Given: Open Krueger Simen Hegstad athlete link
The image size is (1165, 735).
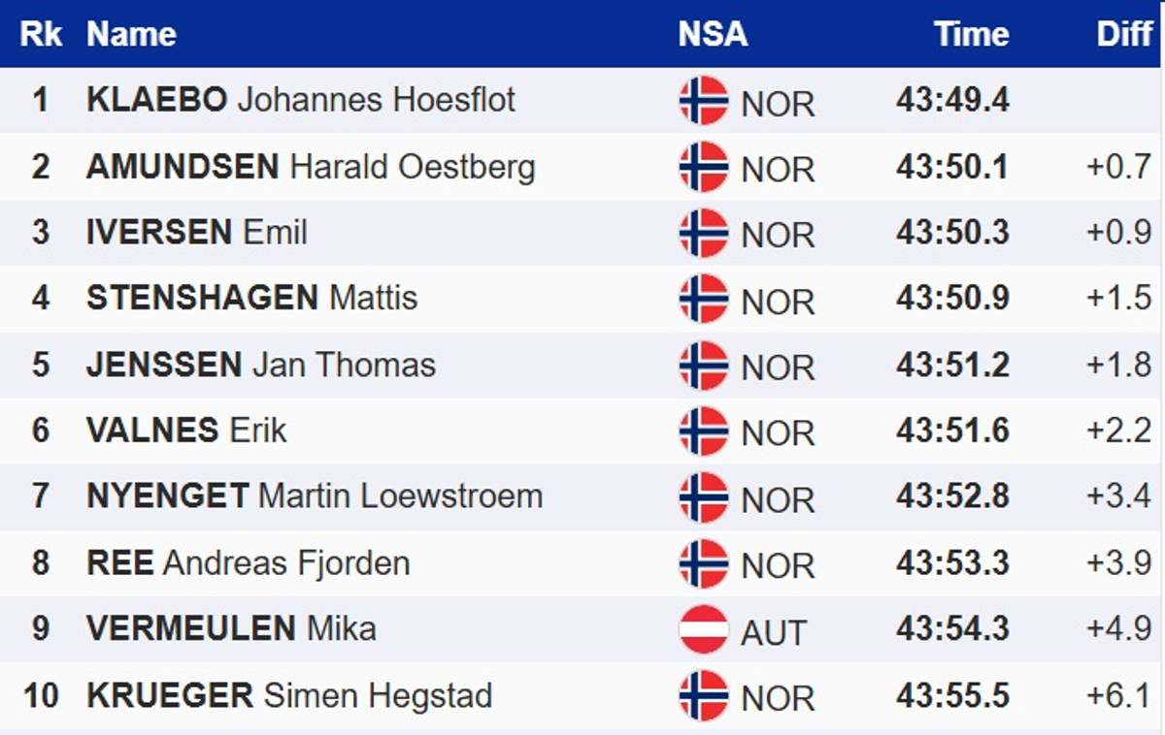Looking at the screenshot, I should (289, 695).
